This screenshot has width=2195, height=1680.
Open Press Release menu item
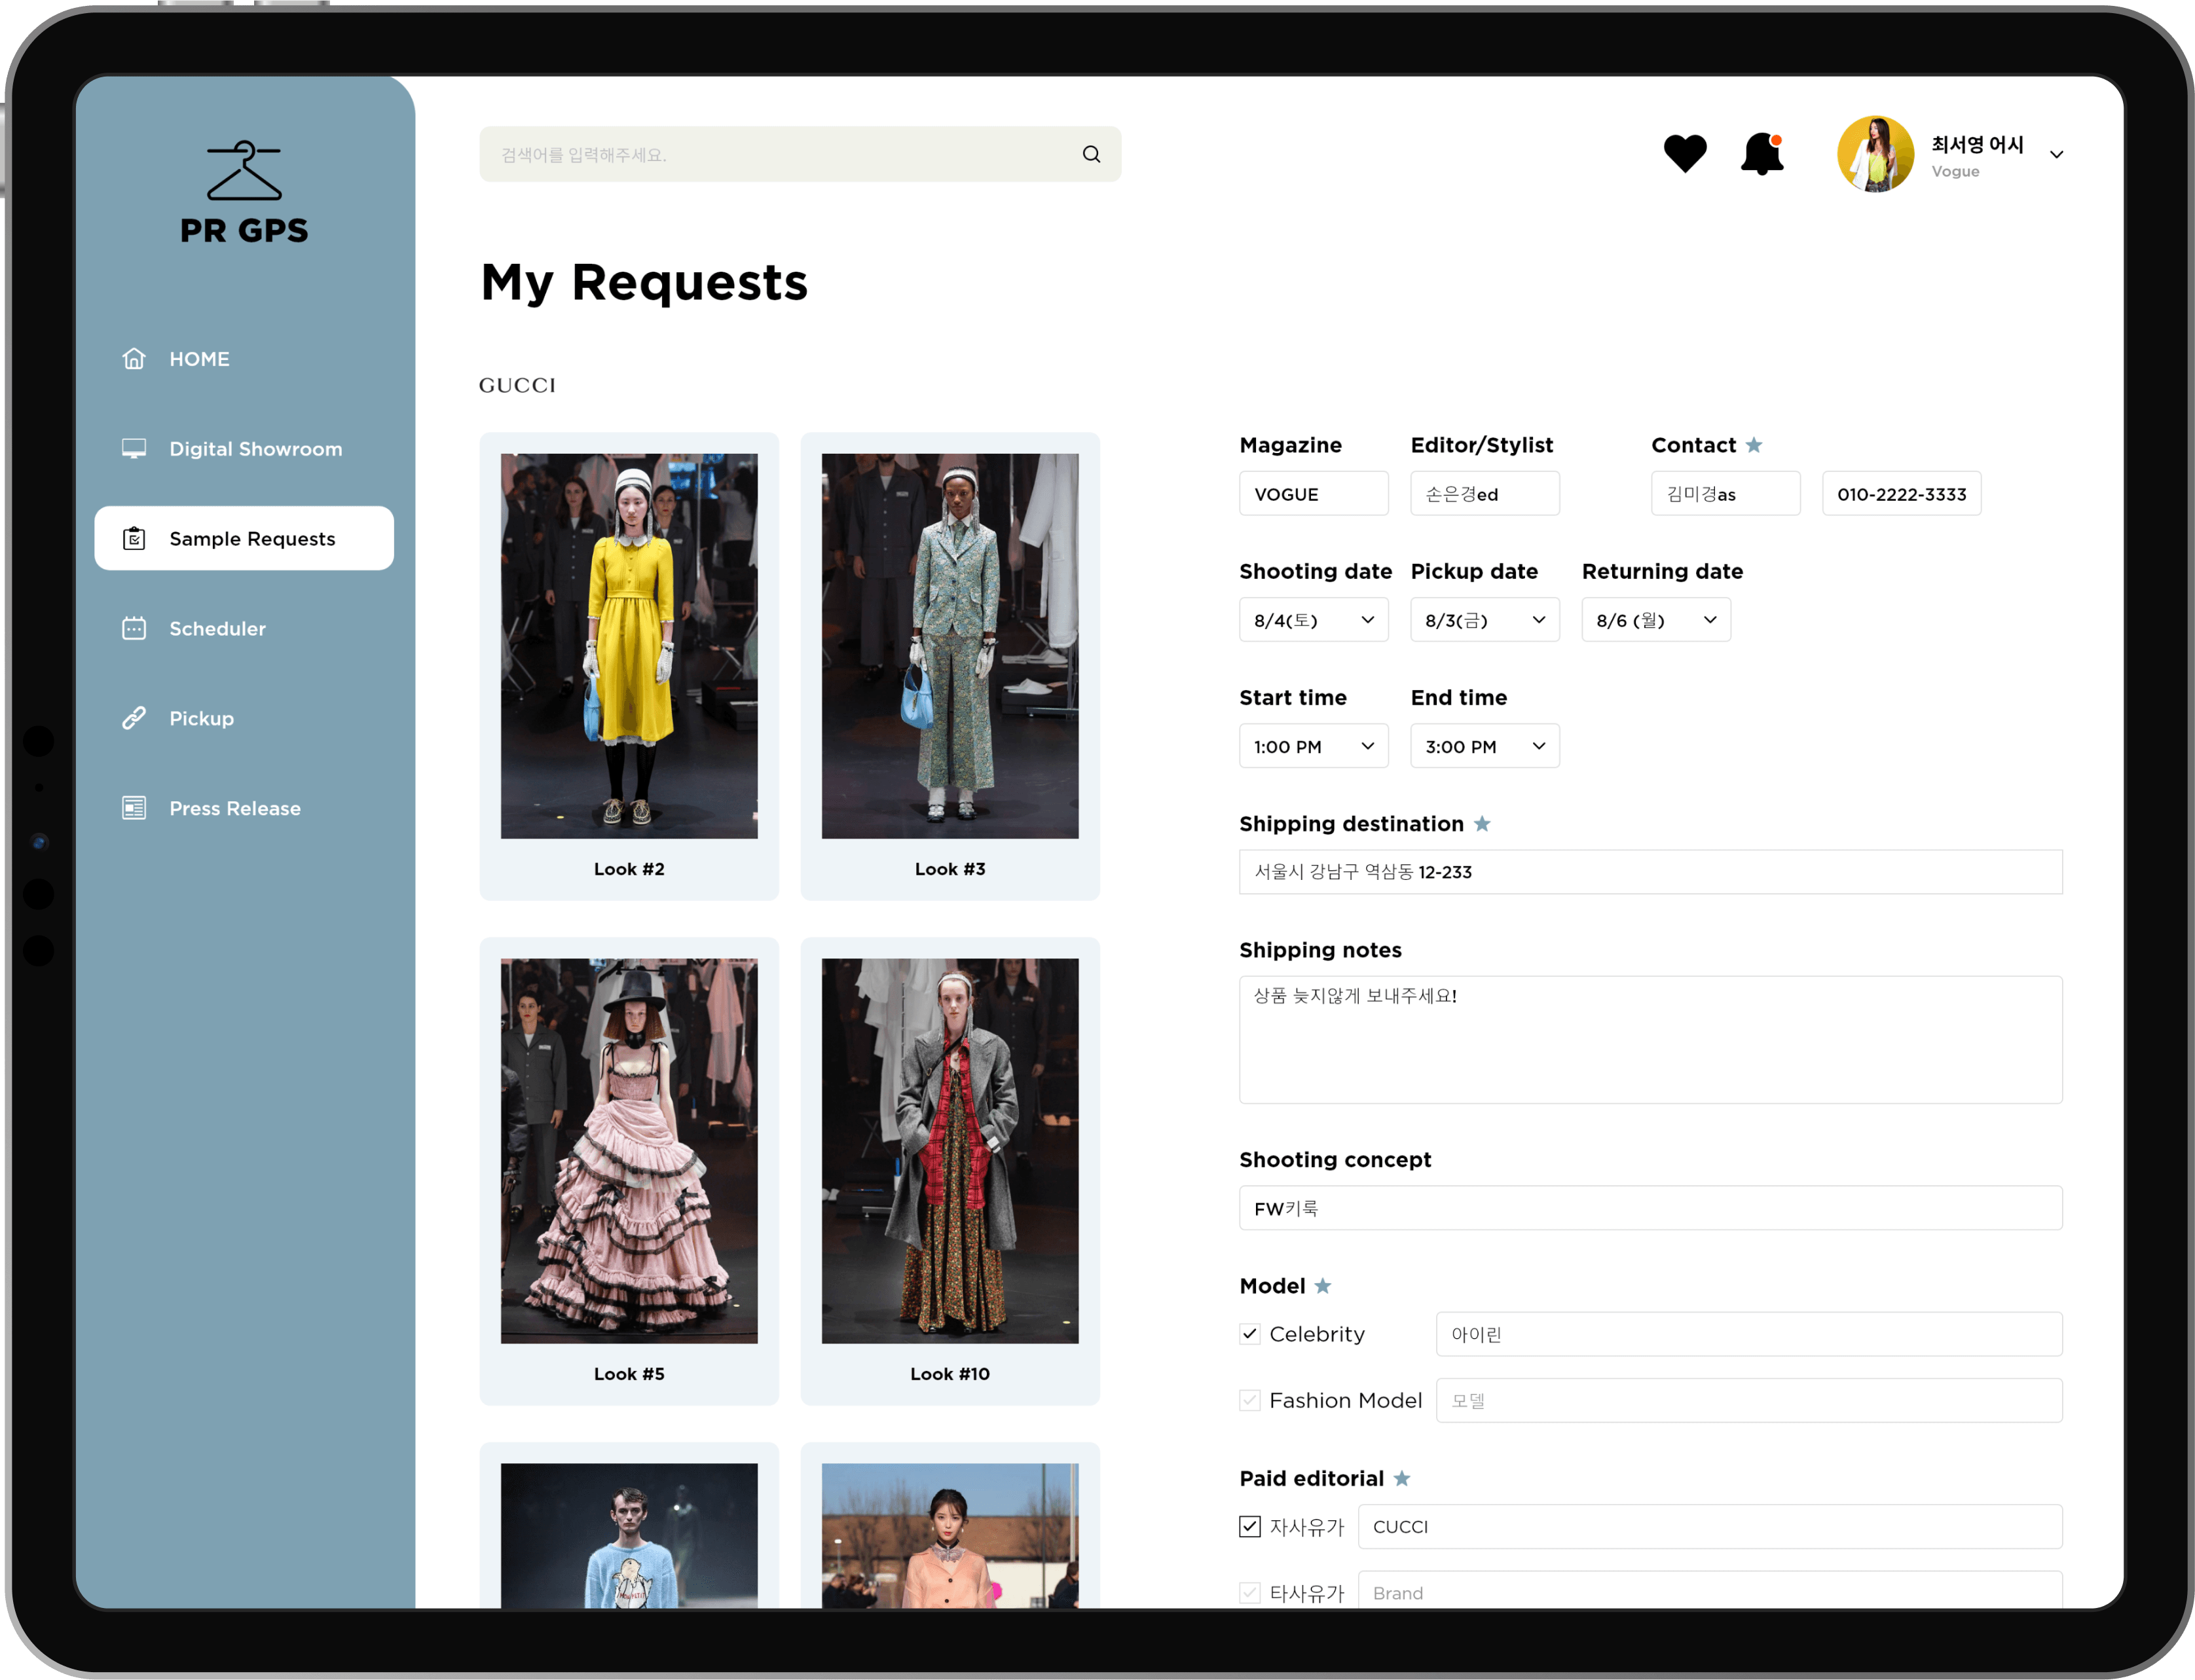244,808
